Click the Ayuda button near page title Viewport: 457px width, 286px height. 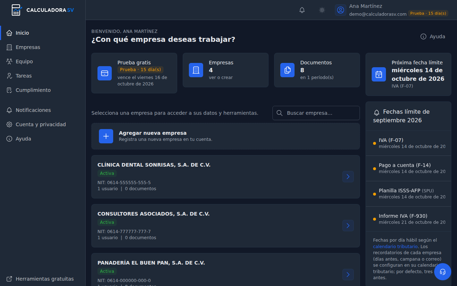[433, 36]
